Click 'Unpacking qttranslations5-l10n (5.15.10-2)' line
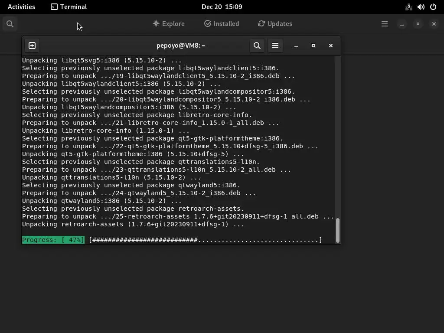This screenshot has height=333, width=444. pos(111,177)
